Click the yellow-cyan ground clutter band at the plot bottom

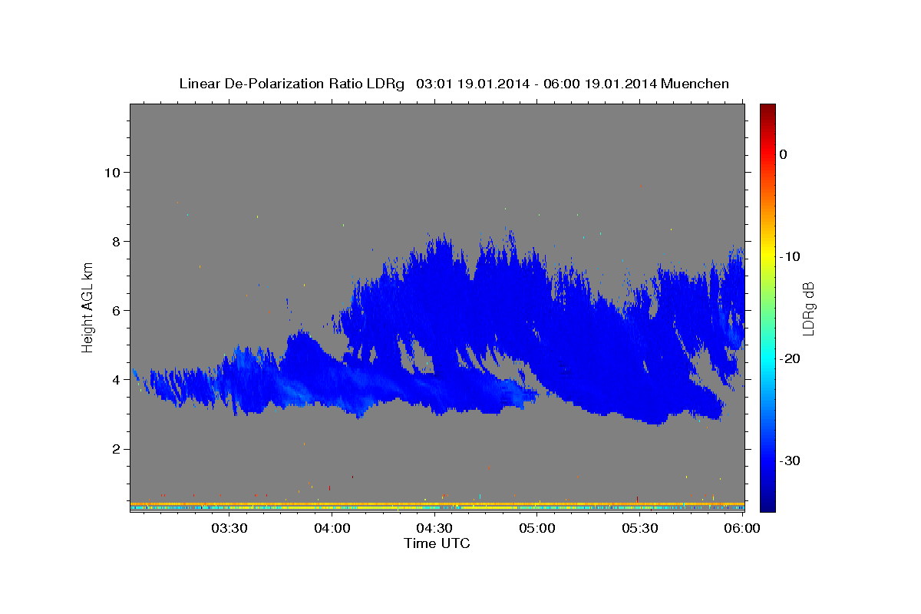(x=437, y=507)
